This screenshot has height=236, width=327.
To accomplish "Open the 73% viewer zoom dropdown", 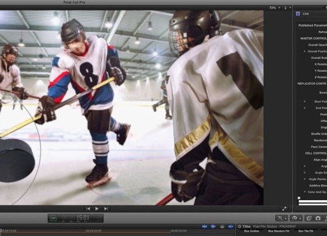I will pyautogui.click(x=275, y=8).
